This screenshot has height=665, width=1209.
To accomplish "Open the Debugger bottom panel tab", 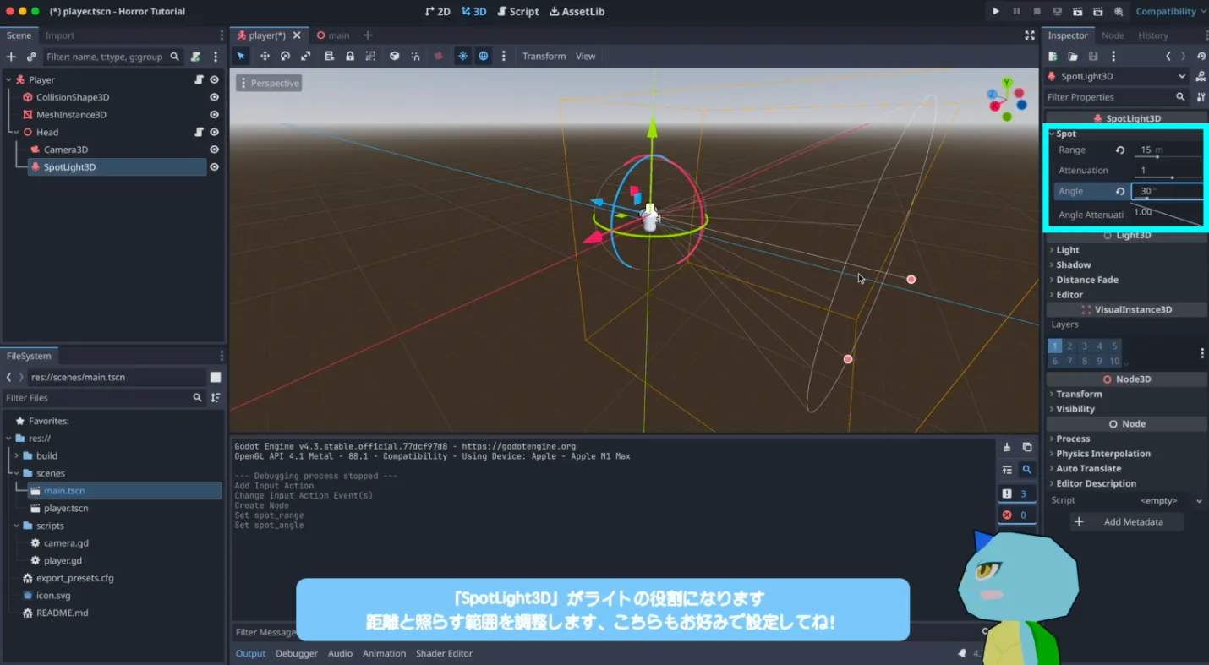I will pos(296,653).
